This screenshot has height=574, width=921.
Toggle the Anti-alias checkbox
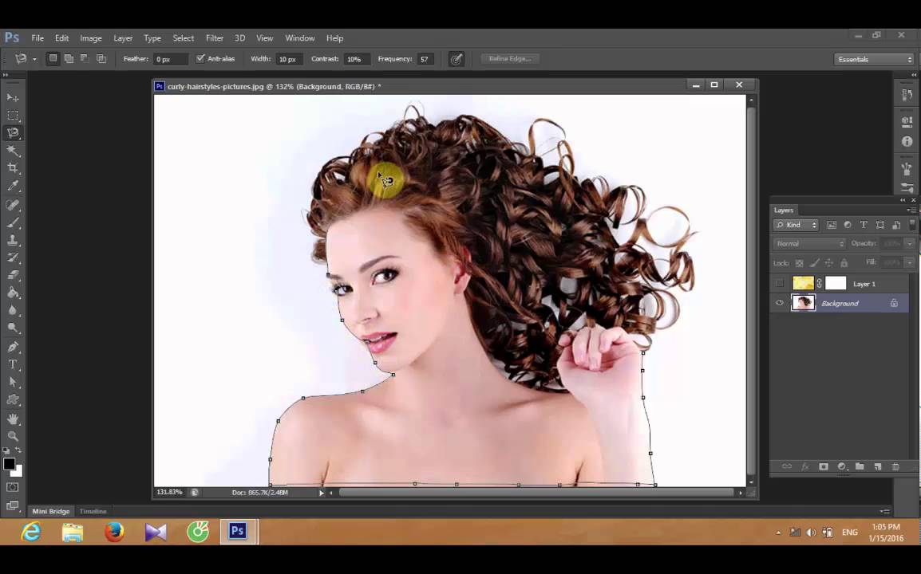click(x=200, y=58)
